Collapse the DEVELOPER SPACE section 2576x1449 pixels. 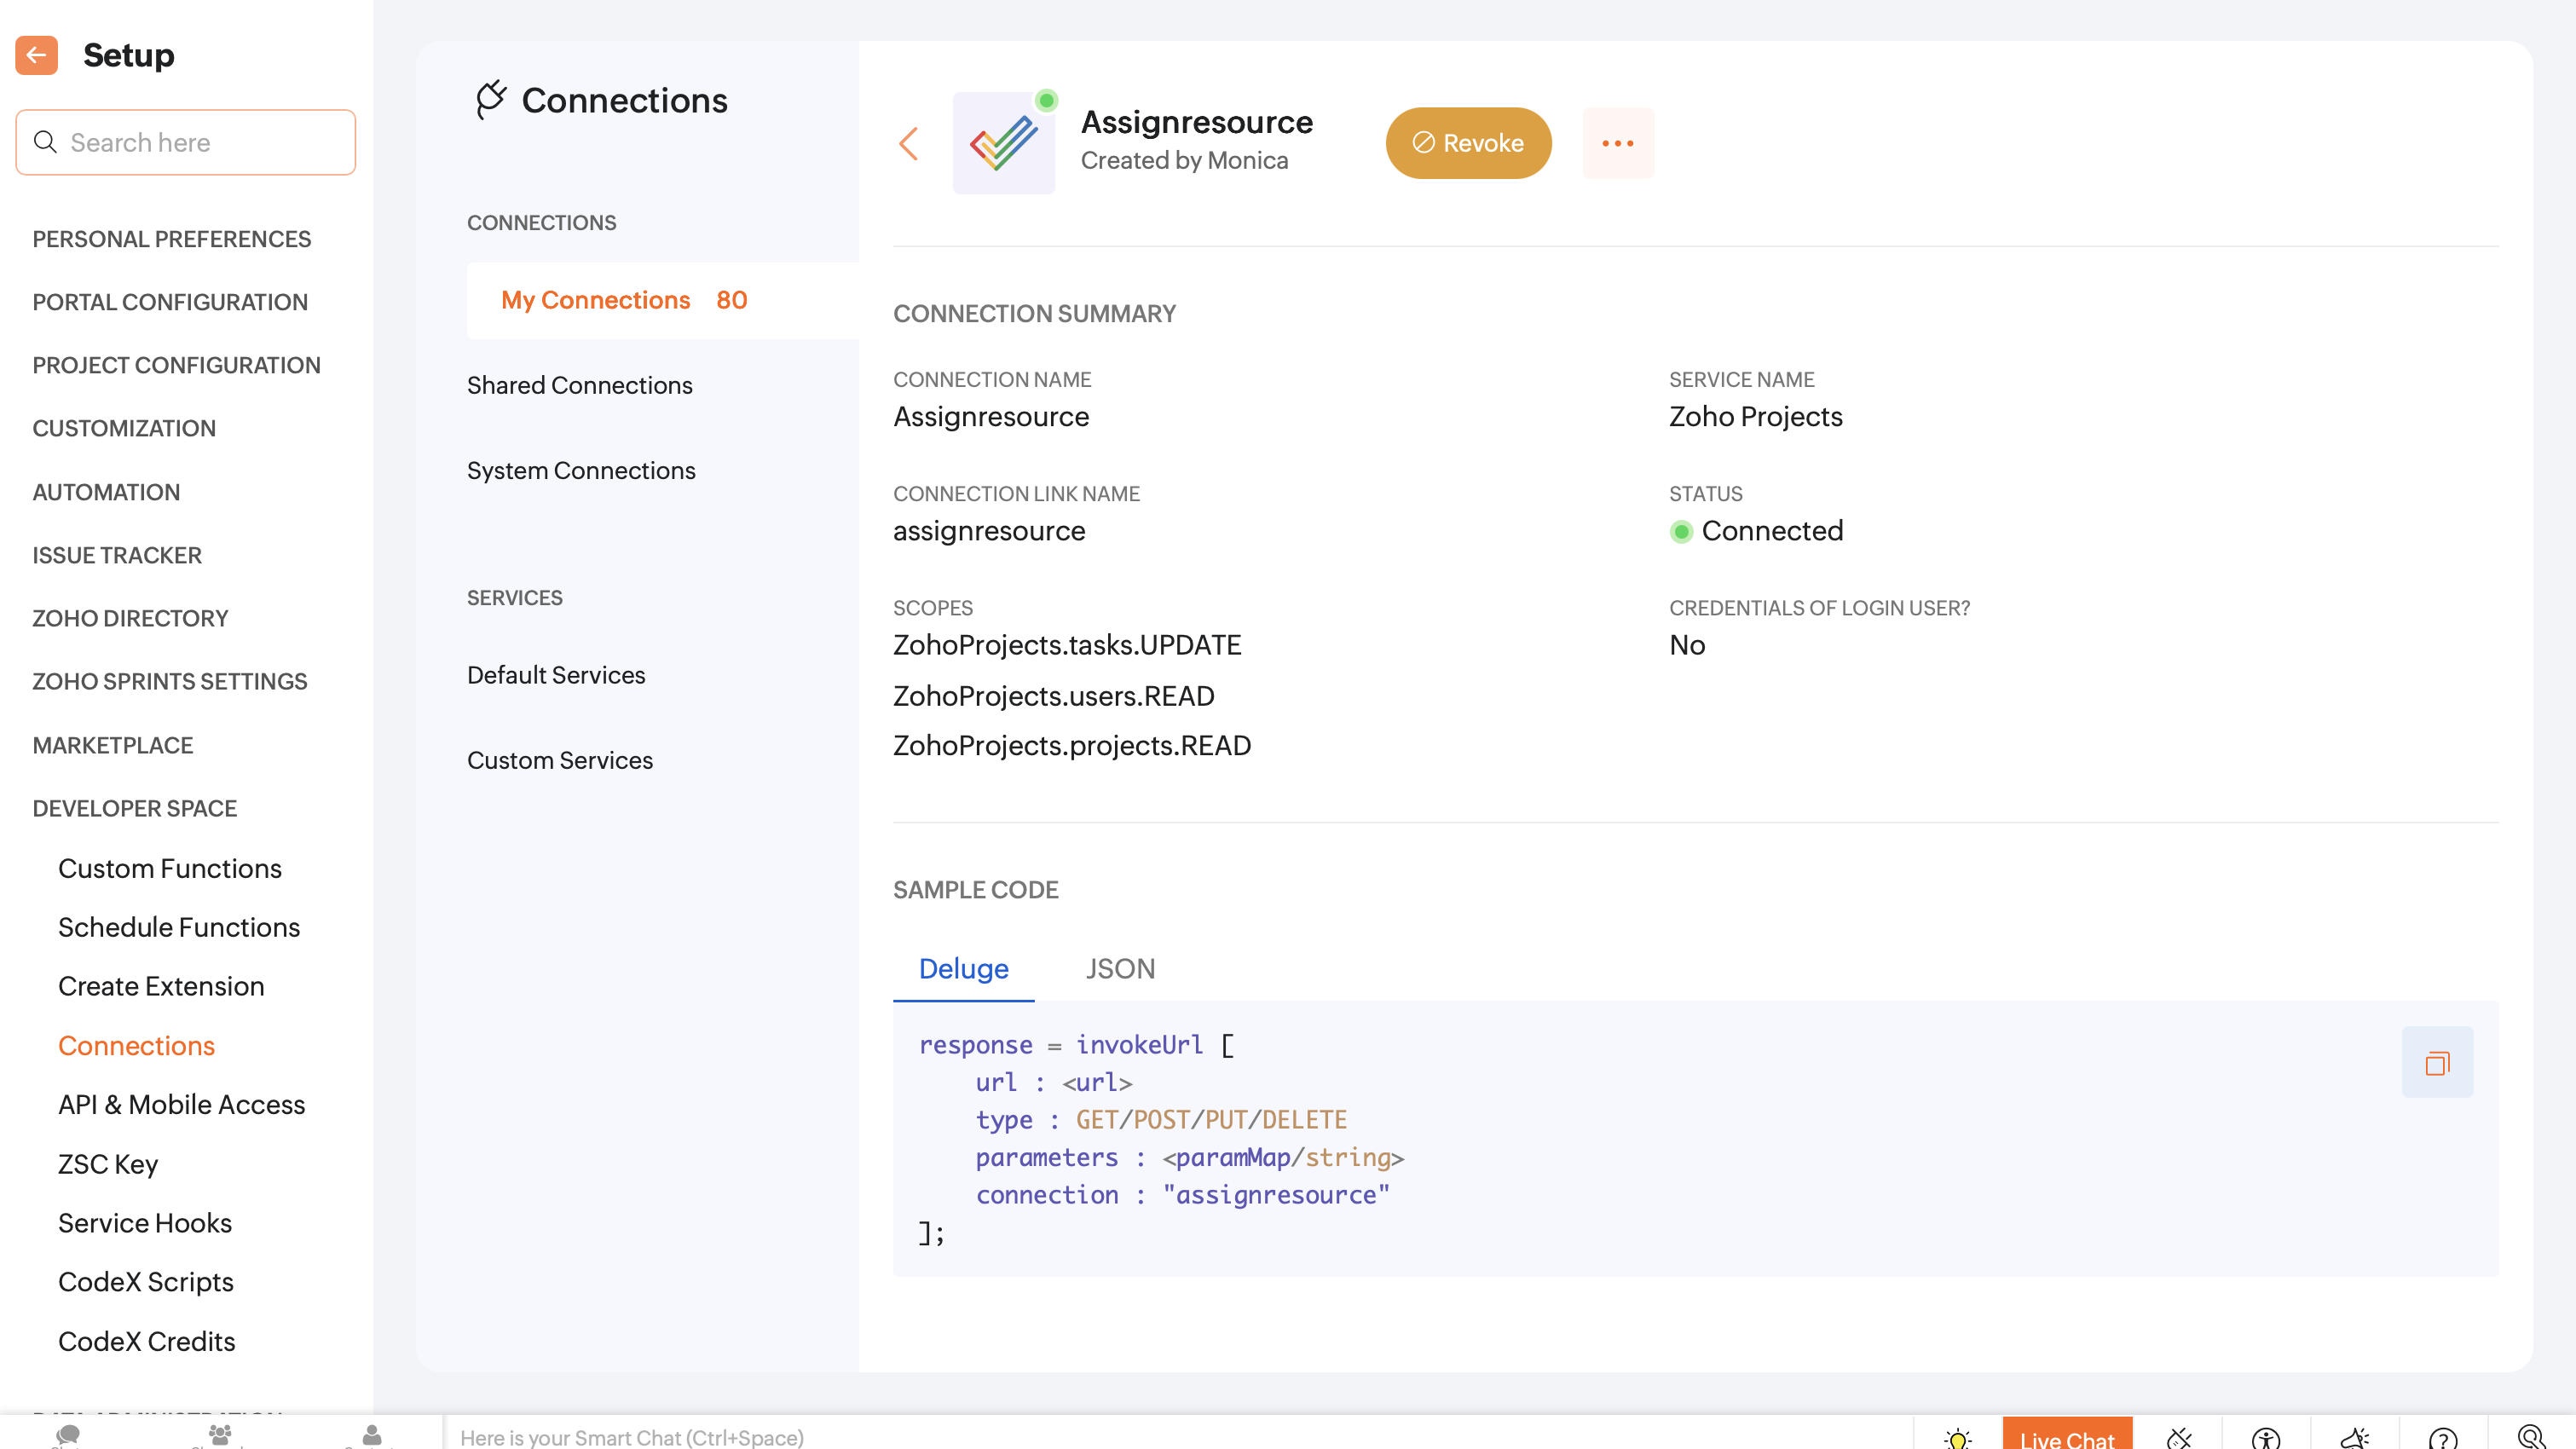click(x=134, y=808)
